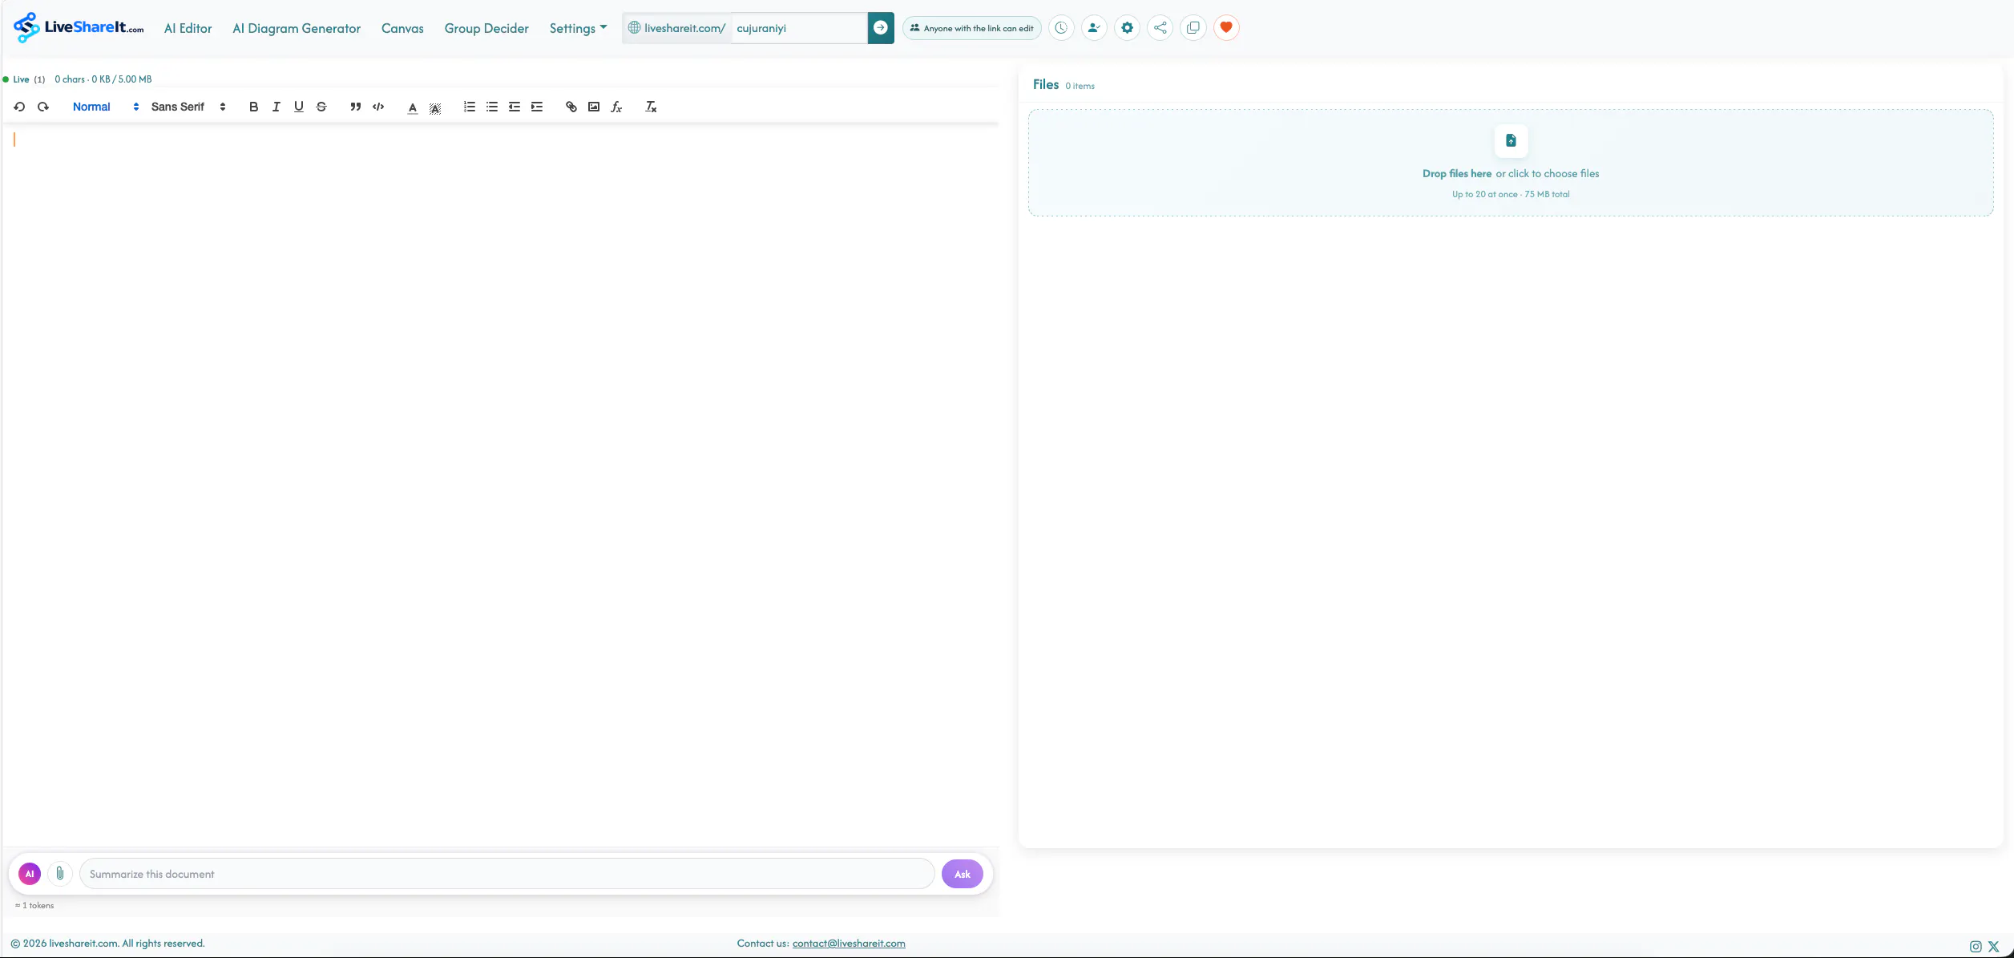Edit the page URL name field

tap(799, 28)
